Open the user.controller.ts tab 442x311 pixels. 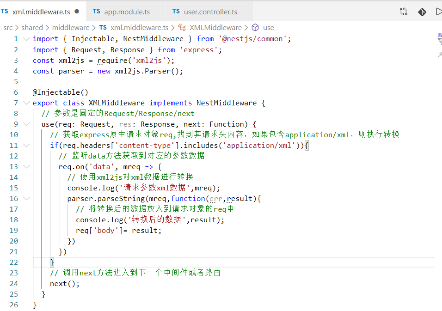point(209,12)
